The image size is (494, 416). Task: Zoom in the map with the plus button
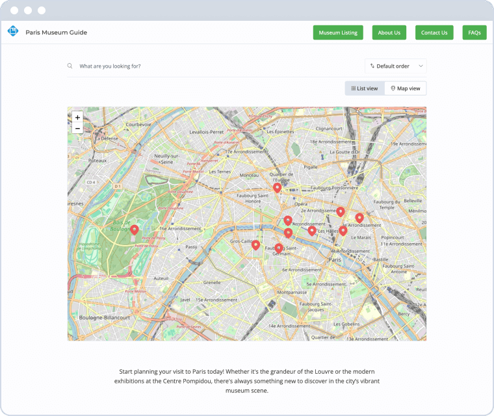(77, 118)
